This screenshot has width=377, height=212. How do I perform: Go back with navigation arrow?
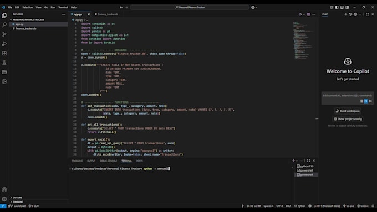click(121, 7)
